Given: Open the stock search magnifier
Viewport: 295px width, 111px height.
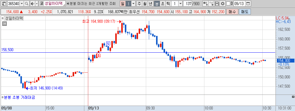Looking at the screenshot, I should click(27, 3).
